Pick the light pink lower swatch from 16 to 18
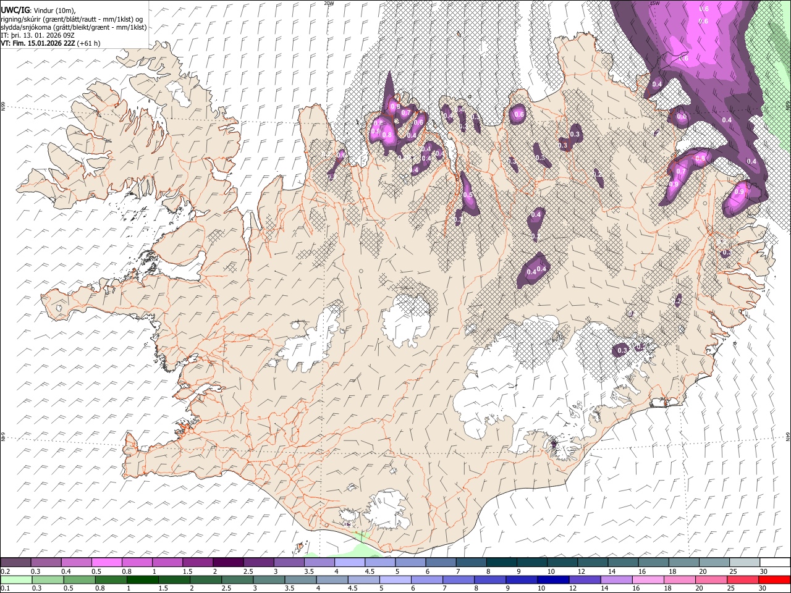791x593 pixels. point(649,579)
